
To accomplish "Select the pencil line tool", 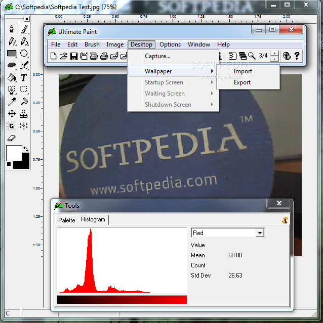I will click(12, 41).
